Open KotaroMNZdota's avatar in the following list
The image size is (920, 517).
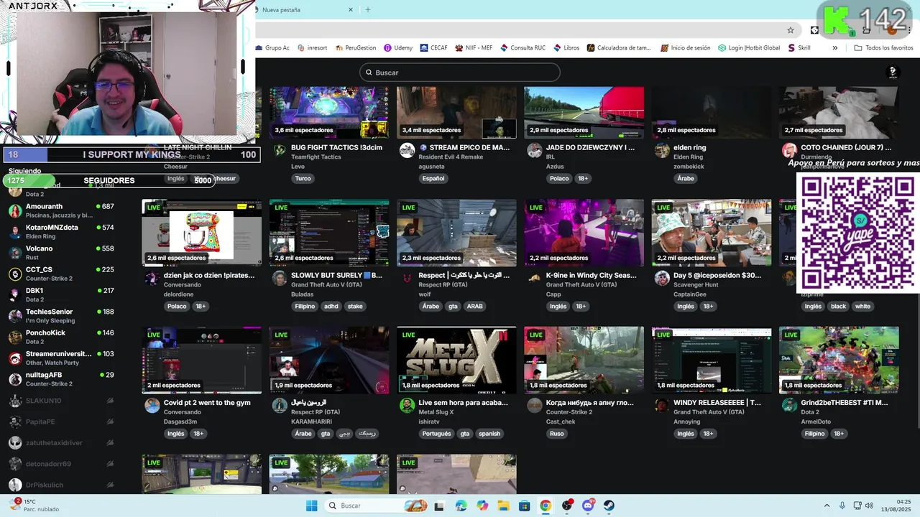(15, 232)
